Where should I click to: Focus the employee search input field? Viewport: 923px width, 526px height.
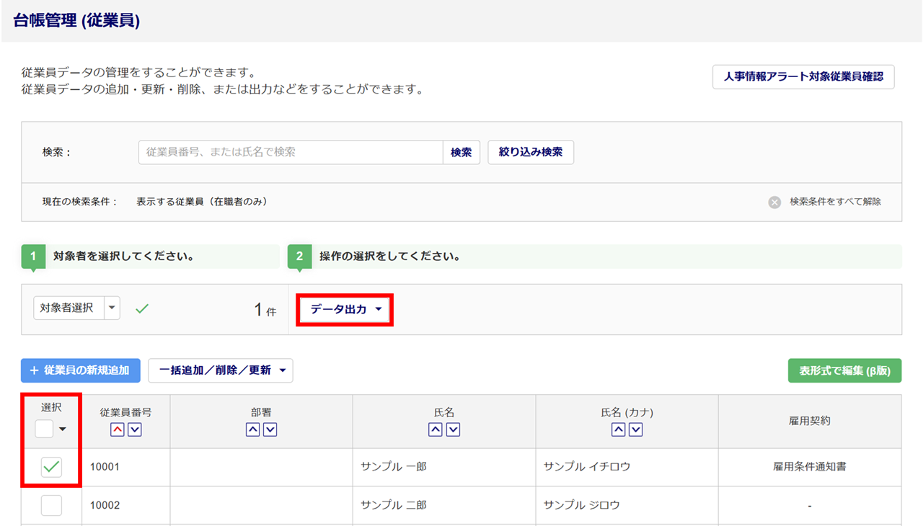tap(290, 152)
